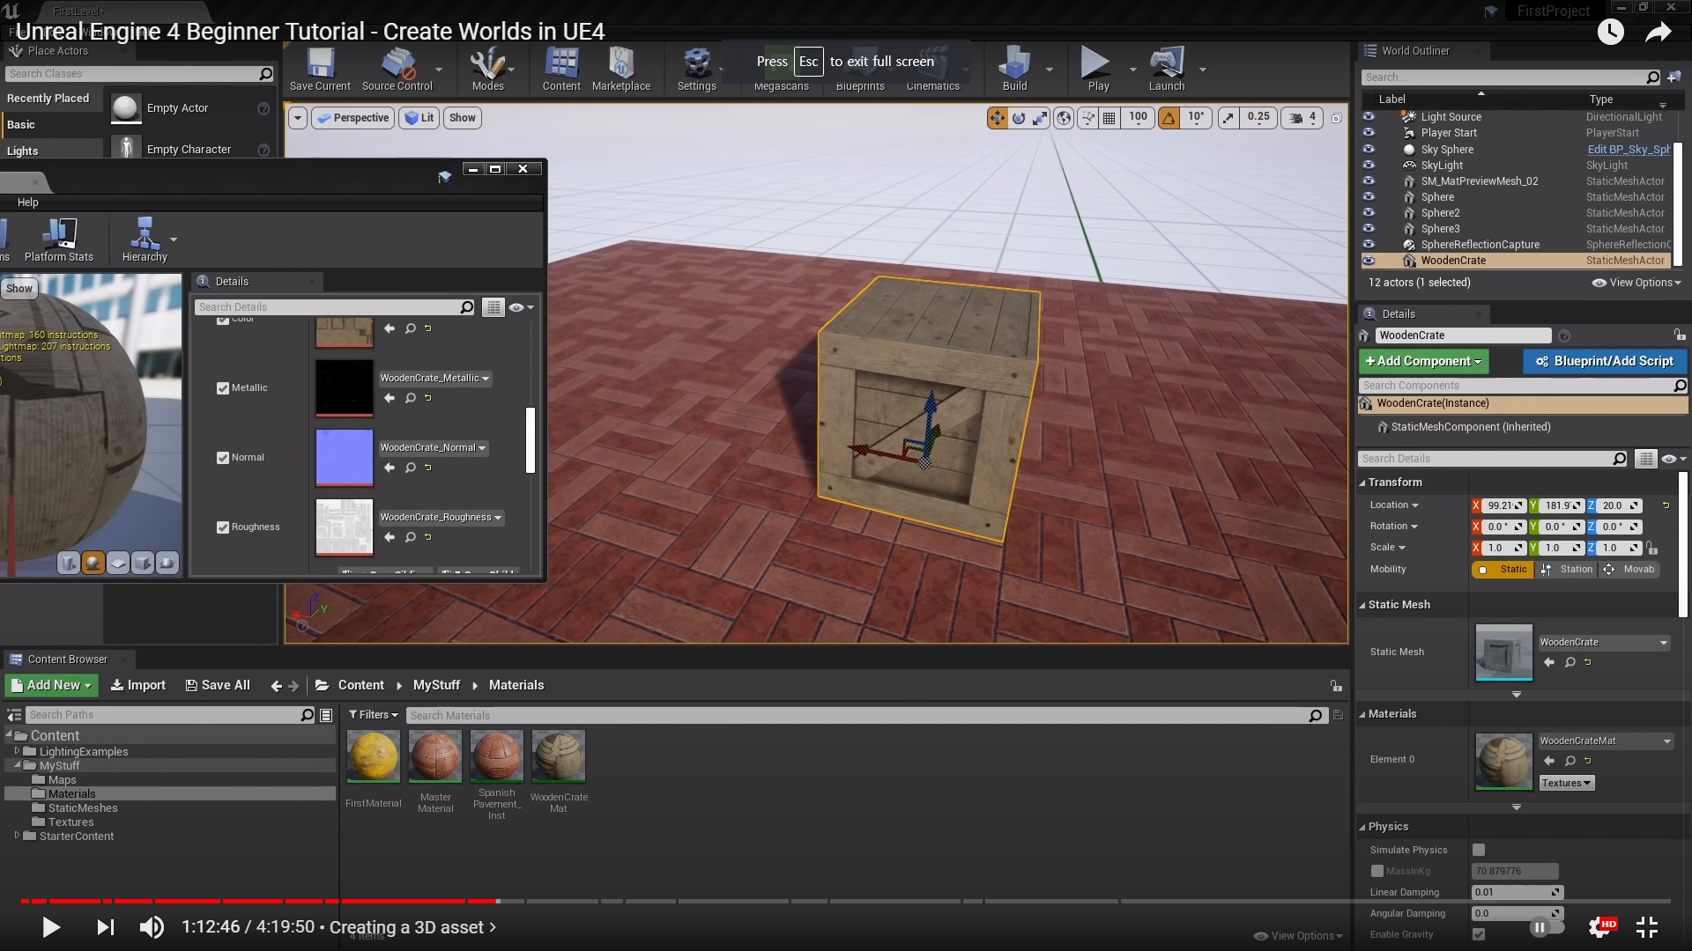Viewport: 1692px width, 951px height.
Task: Switch to the Content Browser tab
Action: 67,660
